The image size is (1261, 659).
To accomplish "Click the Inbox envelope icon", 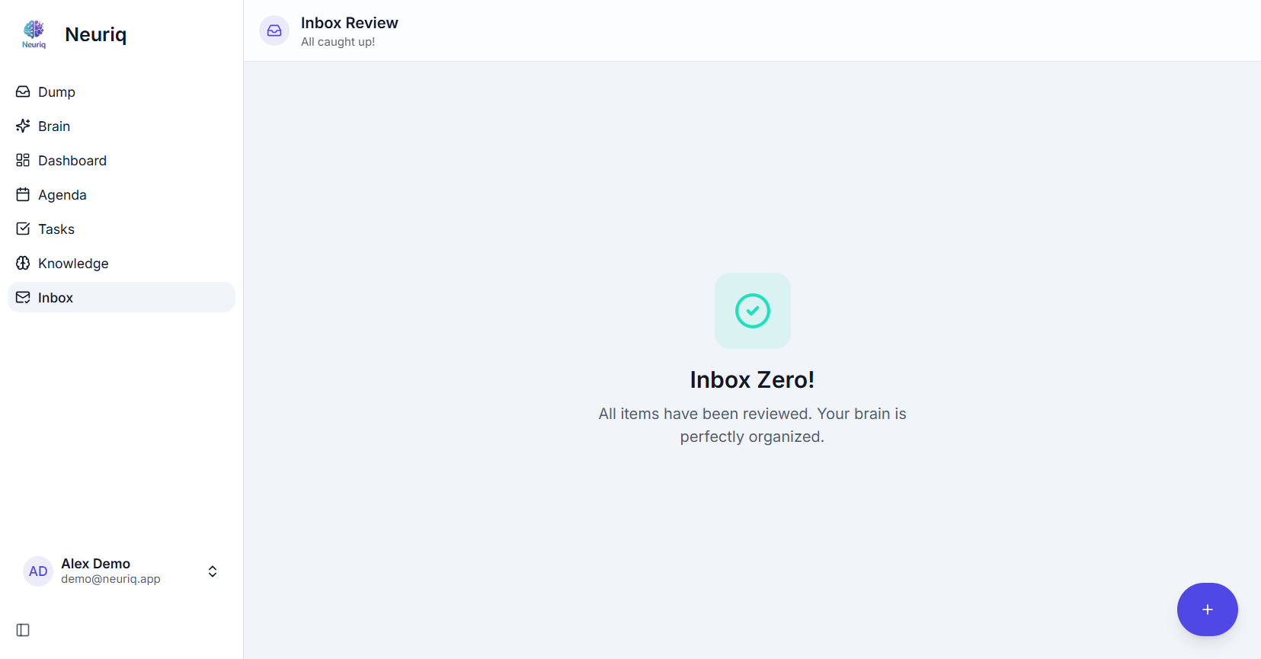I will pyautogui.click(x=23, y=297).
